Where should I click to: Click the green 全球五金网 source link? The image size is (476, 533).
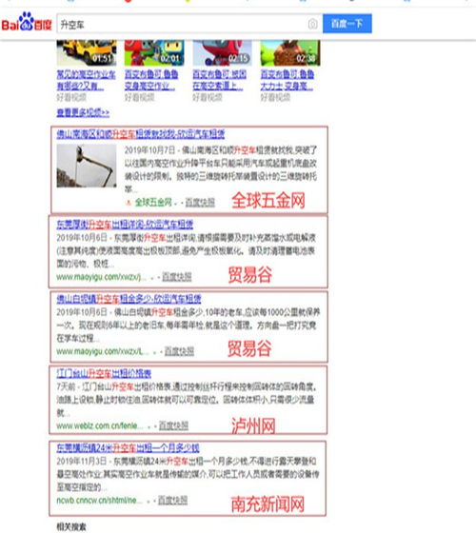[x=153, y=203]
